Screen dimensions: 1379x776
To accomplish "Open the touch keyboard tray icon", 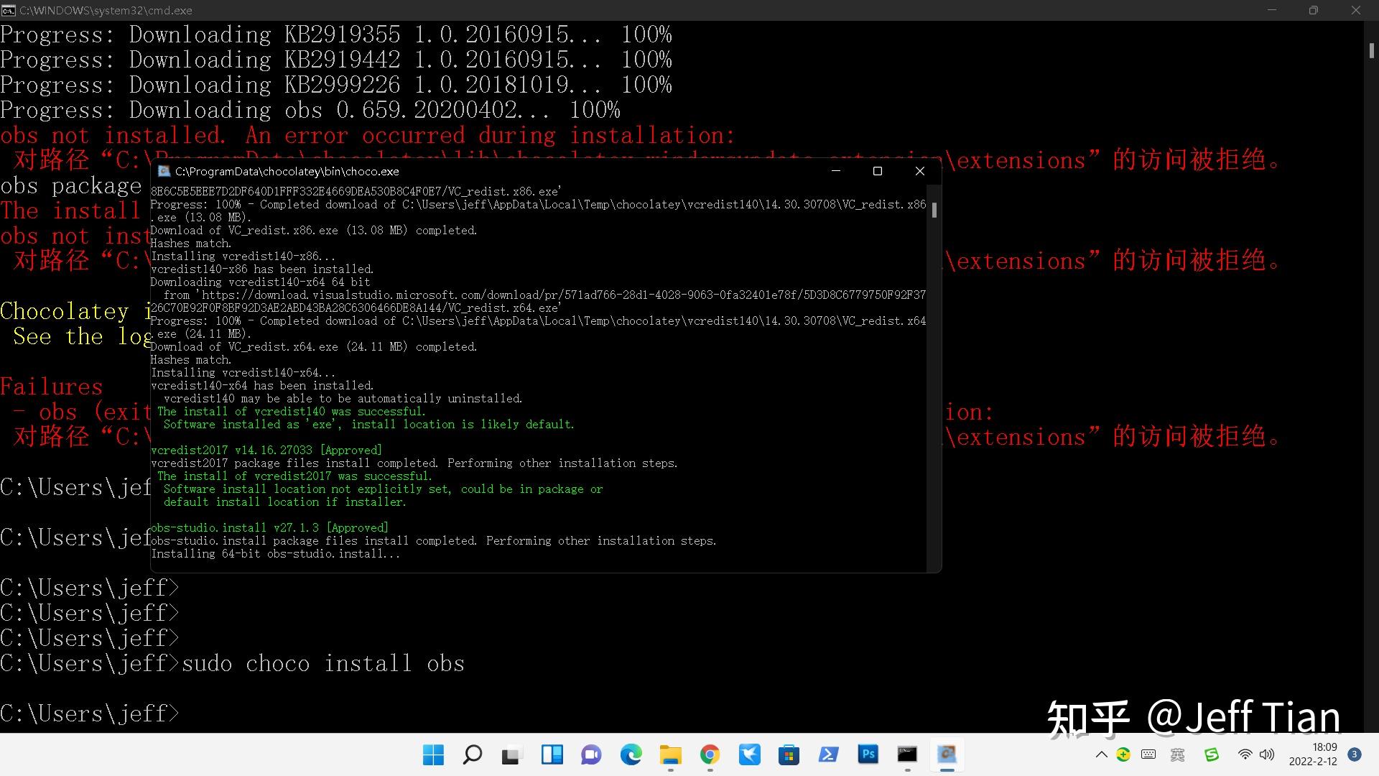I will [1148, 754].
